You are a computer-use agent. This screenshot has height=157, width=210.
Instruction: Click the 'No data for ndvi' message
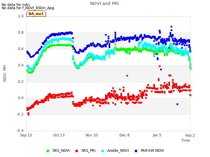[x=16, y=5]
